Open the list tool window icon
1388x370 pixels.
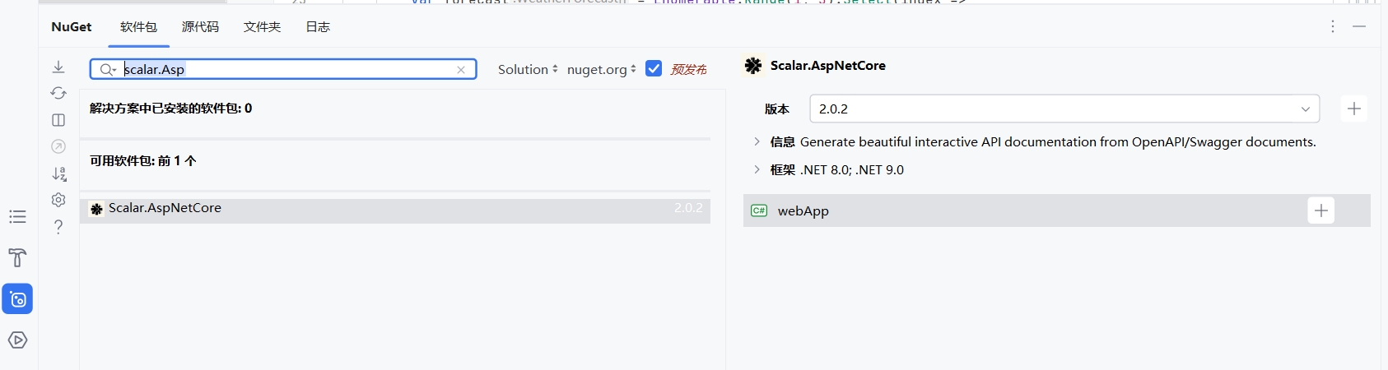click(x=17, y=217)
